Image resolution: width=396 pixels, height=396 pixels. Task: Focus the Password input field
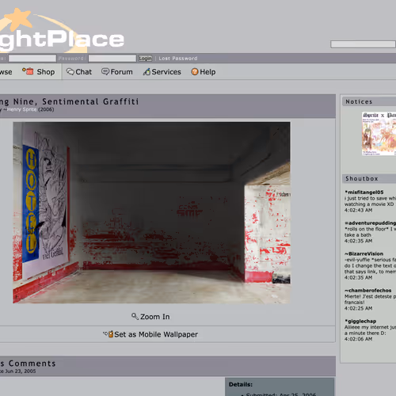(112, 59)
